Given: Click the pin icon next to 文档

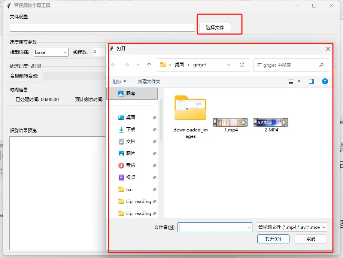Looking at the screenshot, I should point(154,142).
